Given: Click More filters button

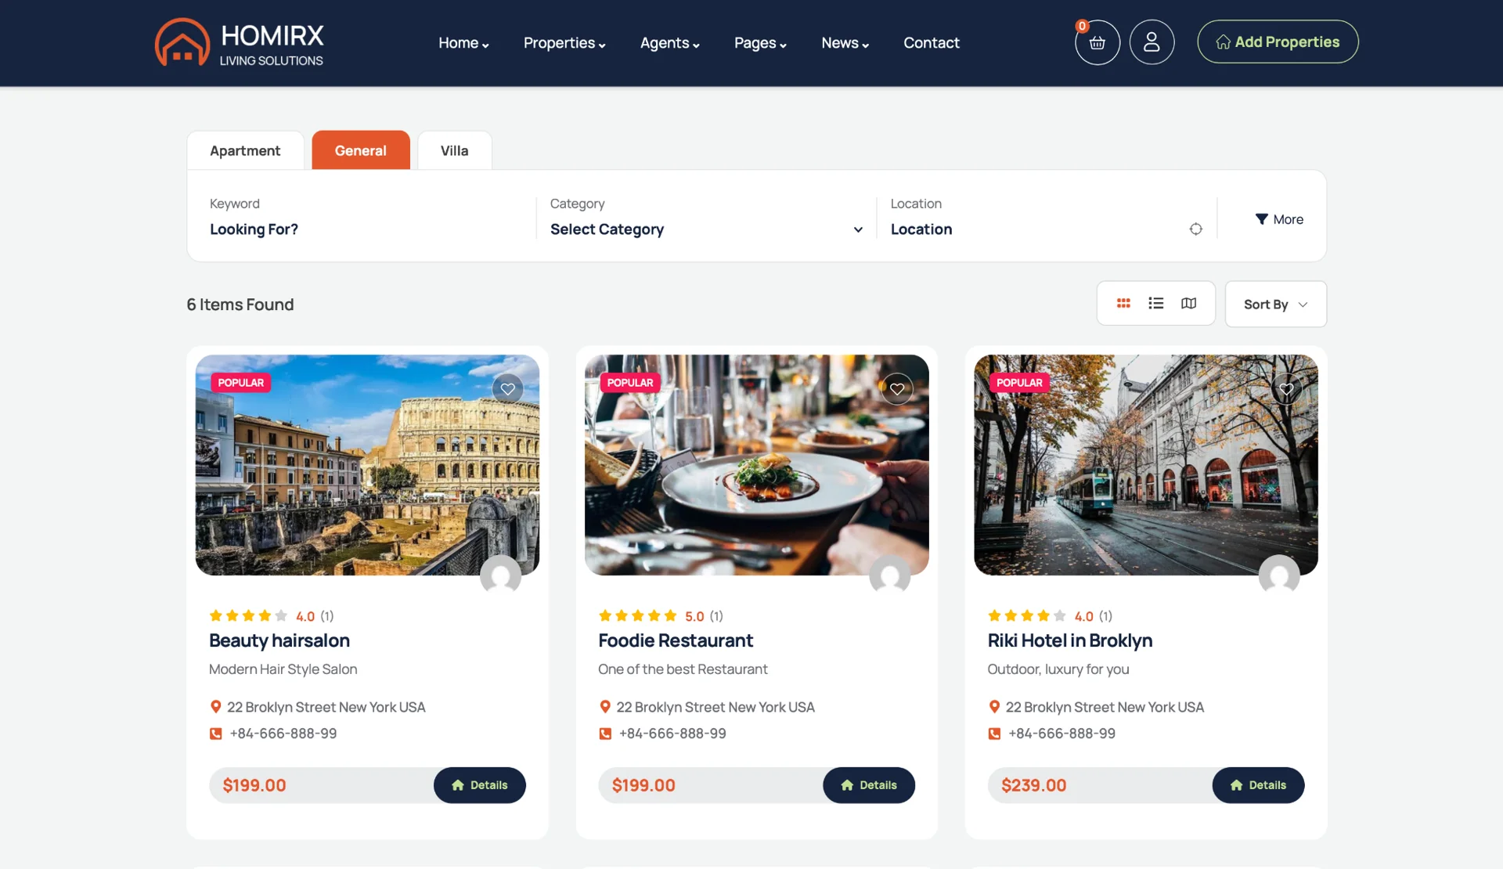Looking at the screenshot, I should tap(1279, 220).
